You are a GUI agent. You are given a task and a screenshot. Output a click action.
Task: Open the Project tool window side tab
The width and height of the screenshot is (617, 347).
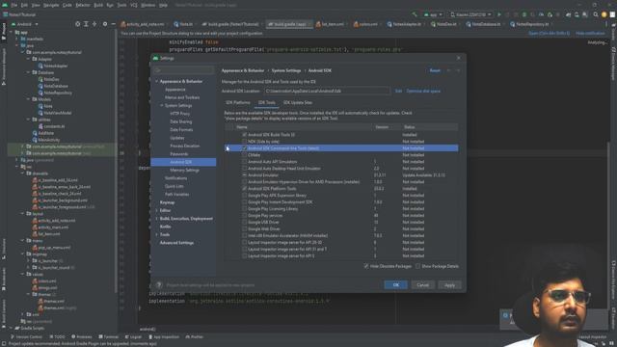coord(4,31)
